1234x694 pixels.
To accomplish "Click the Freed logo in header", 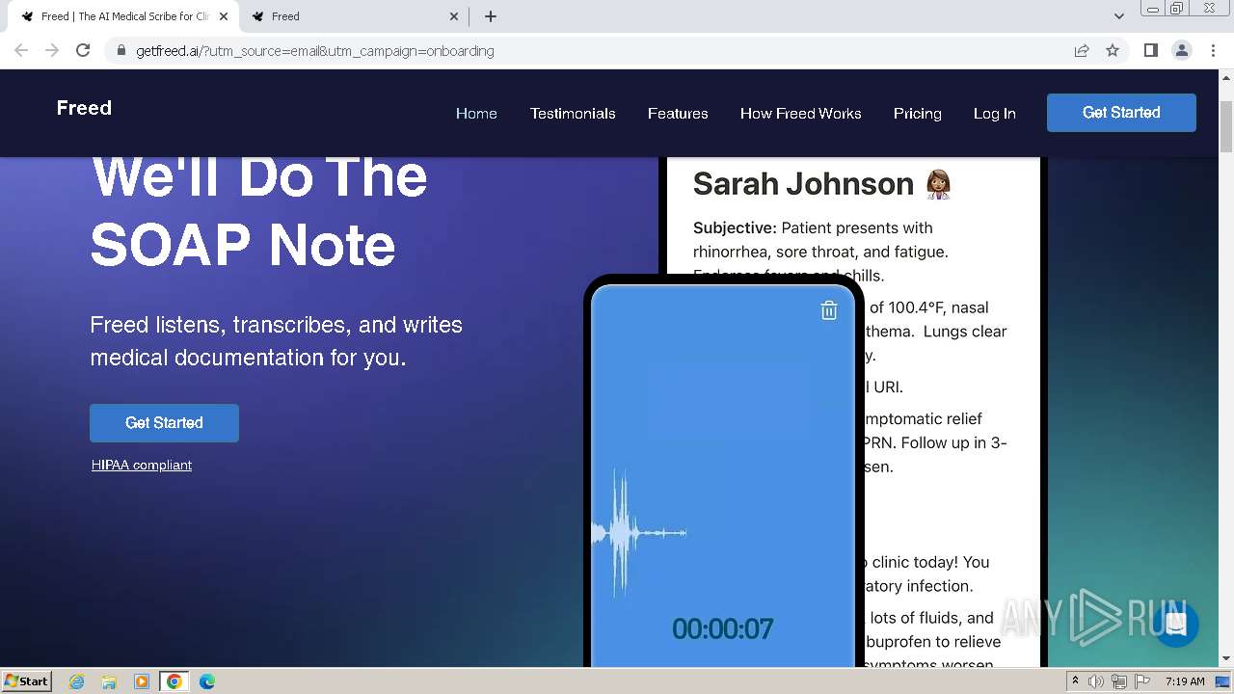I will (x=84, y=108).
